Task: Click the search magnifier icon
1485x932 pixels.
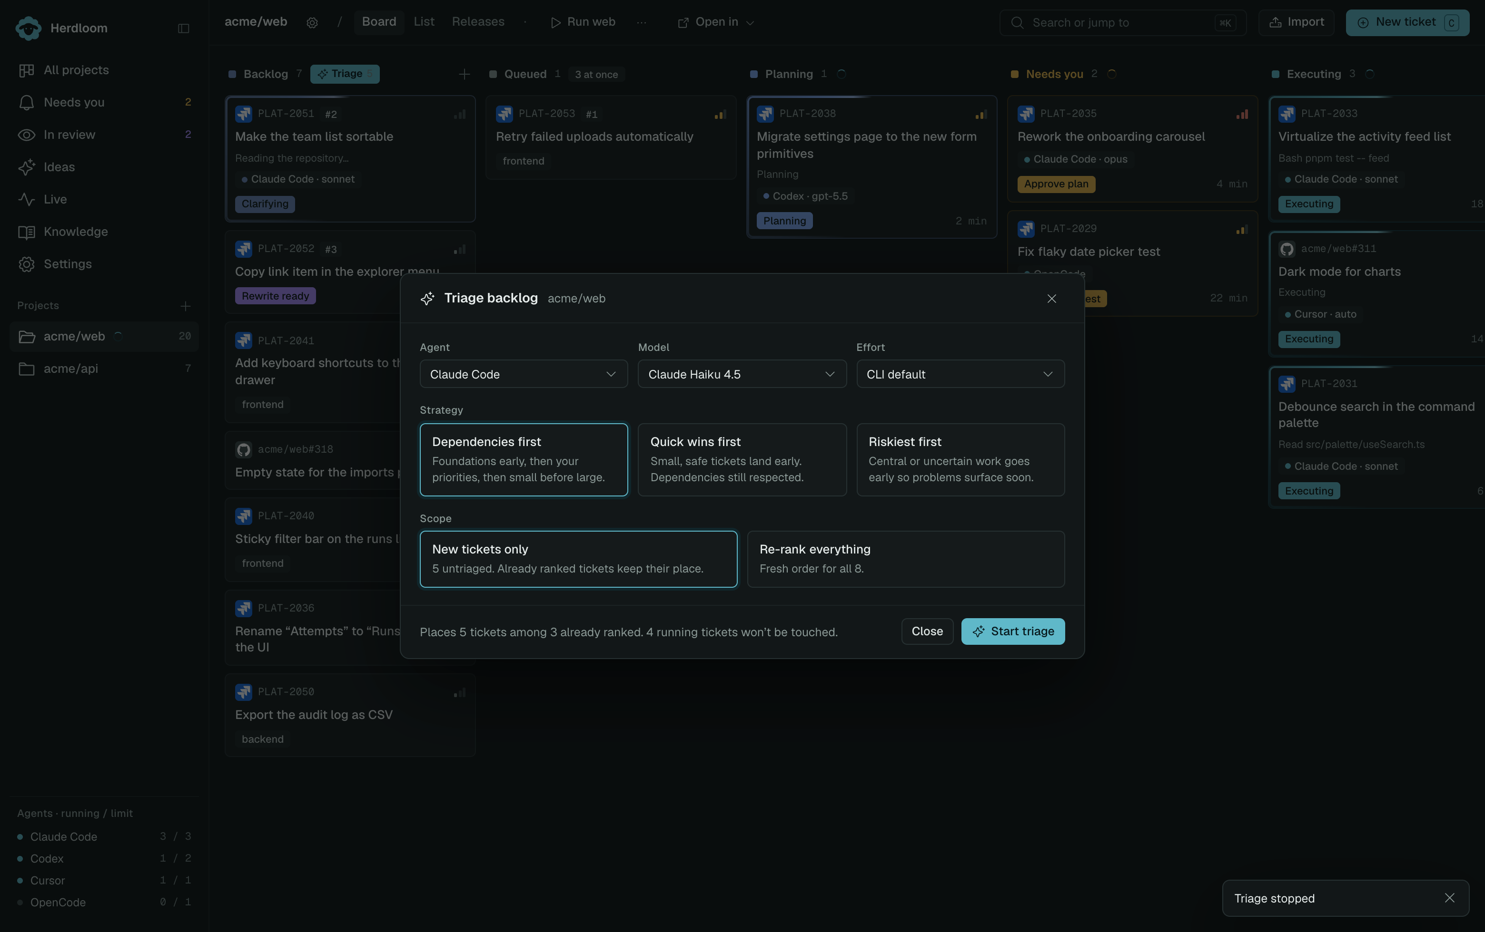Action: [x=1018, y=23]
